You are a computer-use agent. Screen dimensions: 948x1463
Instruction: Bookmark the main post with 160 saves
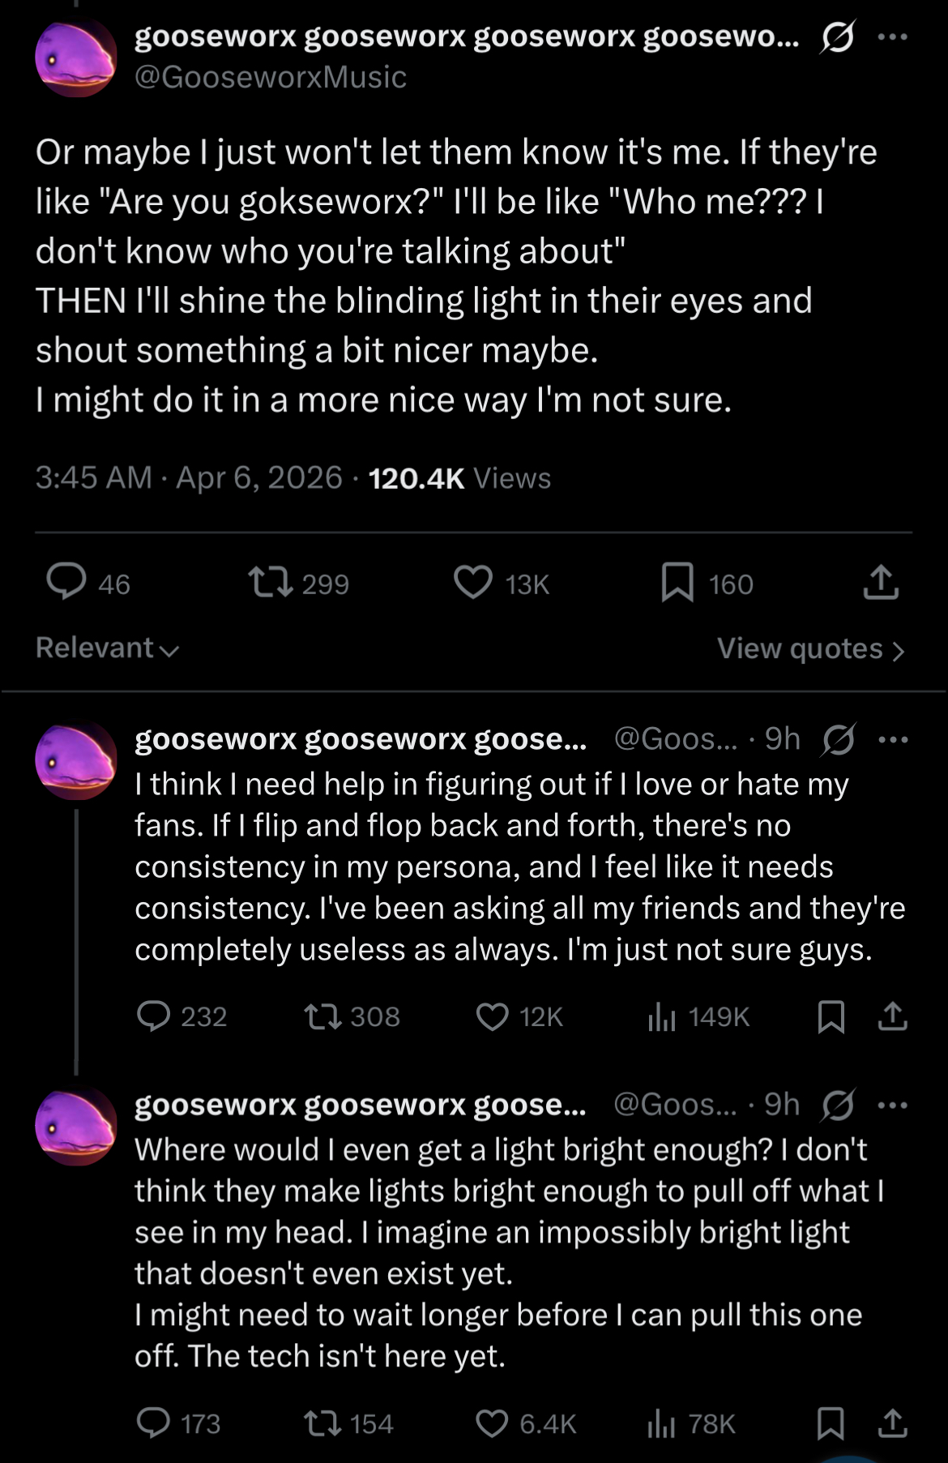[677, 582]
